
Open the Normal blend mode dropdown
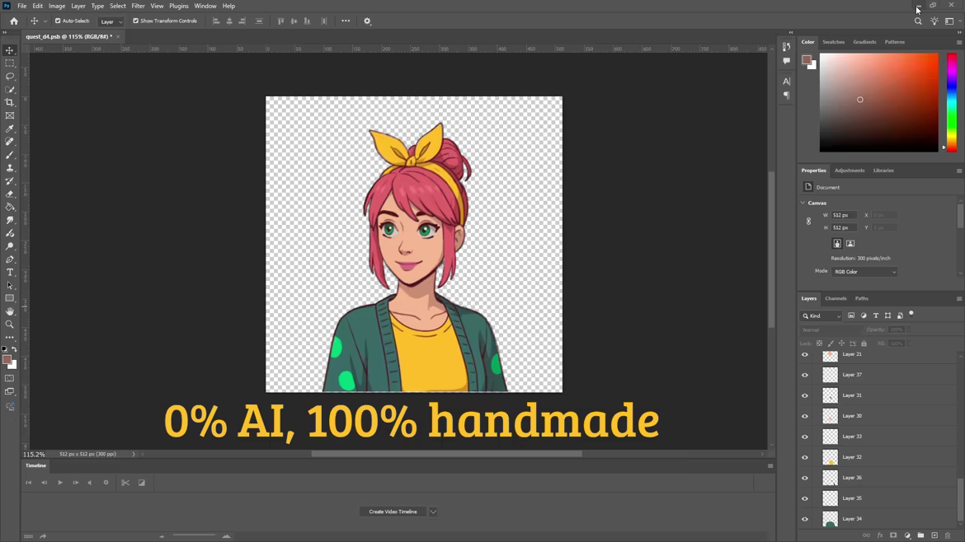830,330
